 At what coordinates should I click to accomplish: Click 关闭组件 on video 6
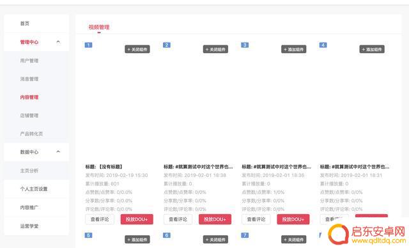tap(215, 240)
